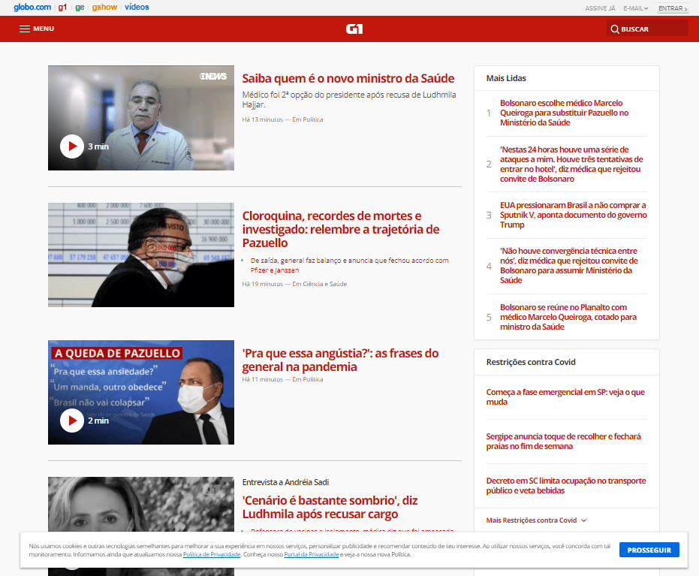The width and height of the screenshot is (699, 576).
Task: Play the 3 min video on new minister
Action: [72, 146]
